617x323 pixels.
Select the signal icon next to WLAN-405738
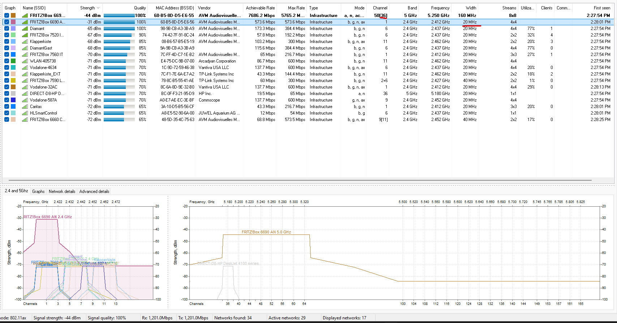pyautogui.click(x=25, y=61)
